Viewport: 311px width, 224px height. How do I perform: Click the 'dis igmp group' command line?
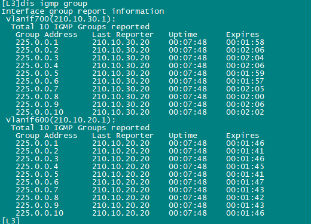(44, 4)
